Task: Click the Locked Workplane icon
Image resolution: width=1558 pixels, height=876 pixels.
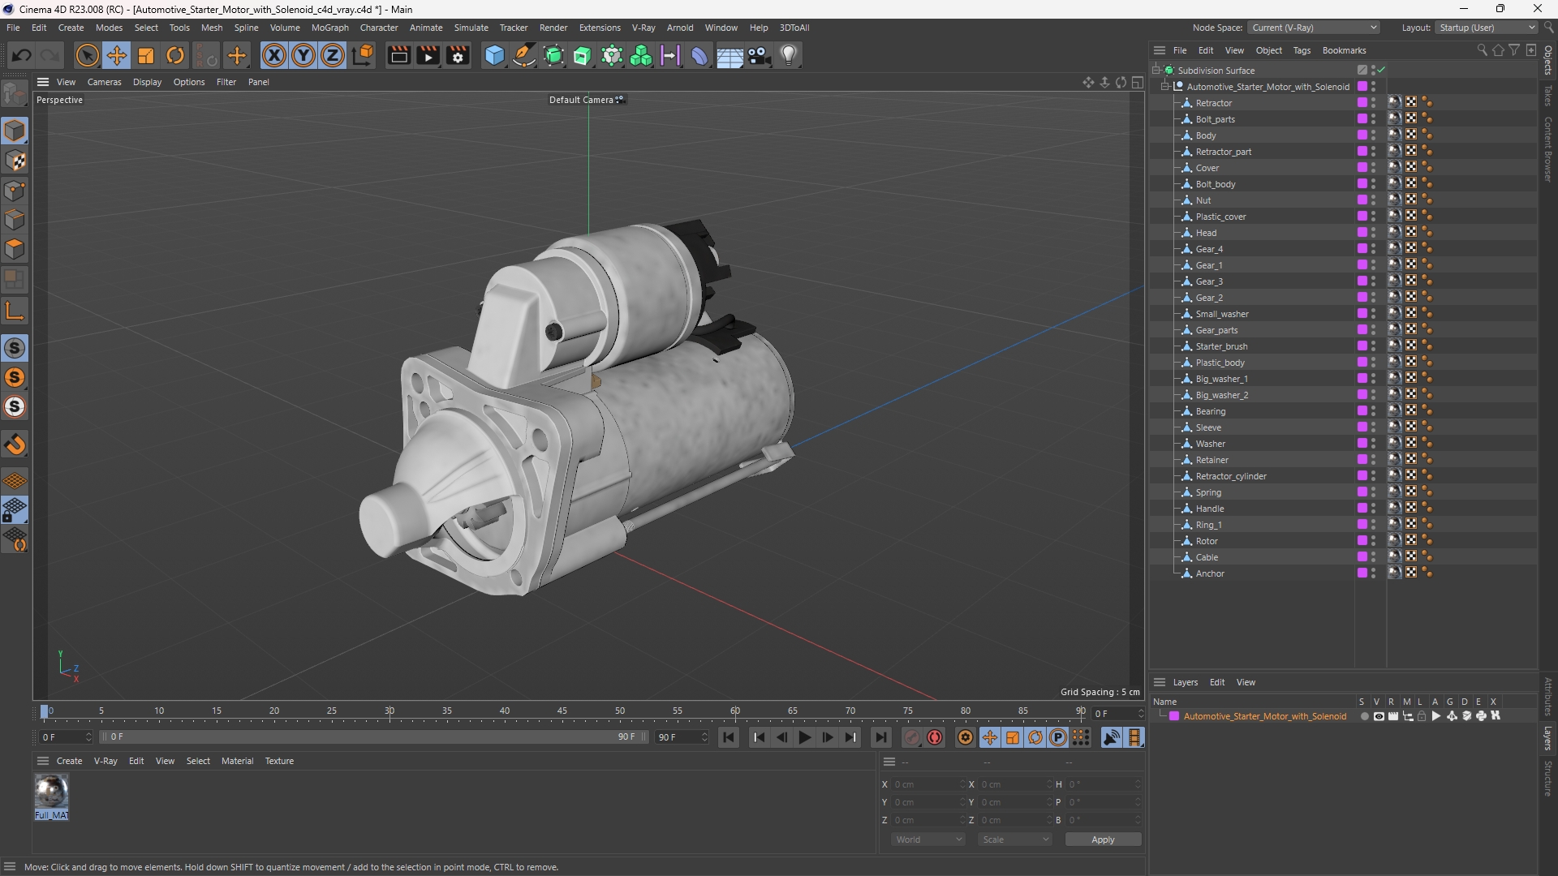Action: pyautogui.click(x=15, y=510)
